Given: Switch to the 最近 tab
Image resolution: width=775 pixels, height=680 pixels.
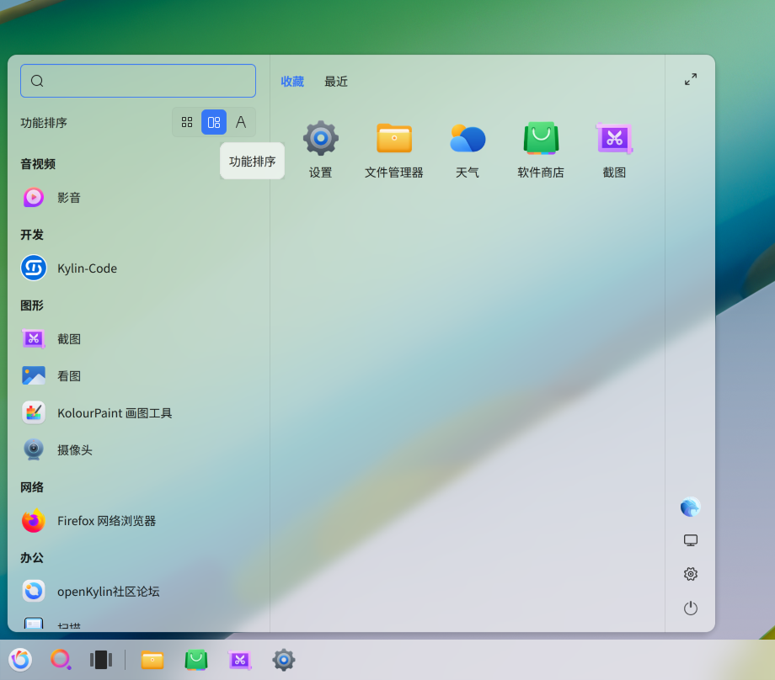Looking at the screenshot, I should click(336, 82).
